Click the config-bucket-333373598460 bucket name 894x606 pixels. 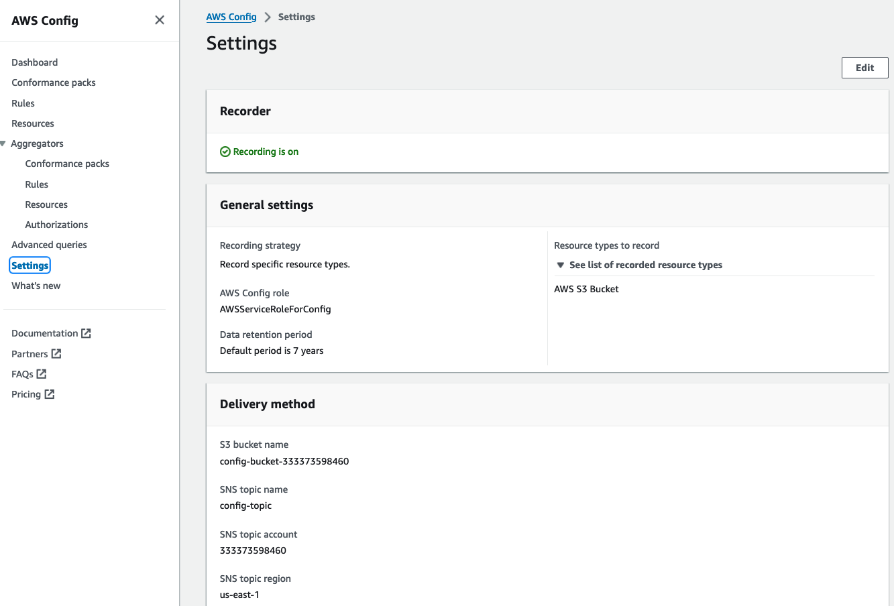284,461
